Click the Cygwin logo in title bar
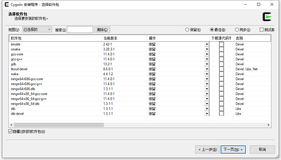This screenshot has width=281, height=160. 7,4
